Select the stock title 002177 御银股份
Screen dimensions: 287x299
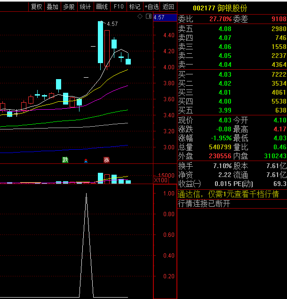(x=220, y=8)
